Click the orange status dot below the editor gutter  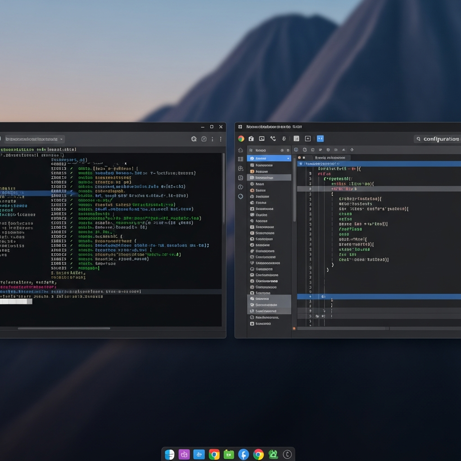click(294, 328)
